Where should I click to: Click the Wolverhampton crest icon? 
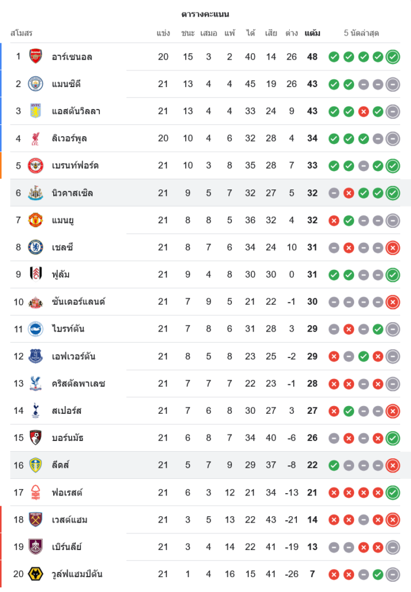click(36, 574)
